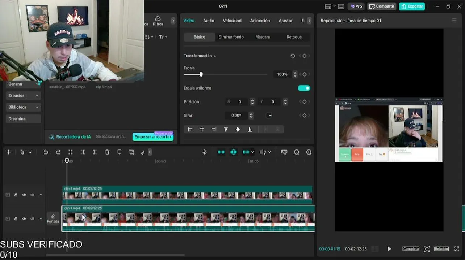Switch to the Audio tab
Screen dimensions: 465x260
(x=209, y=21)
